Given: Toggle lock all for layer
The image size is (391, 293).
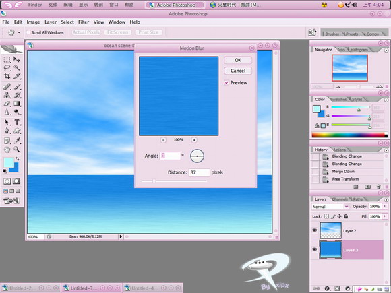Looking at the screenshot, I should tap(346, 216).
